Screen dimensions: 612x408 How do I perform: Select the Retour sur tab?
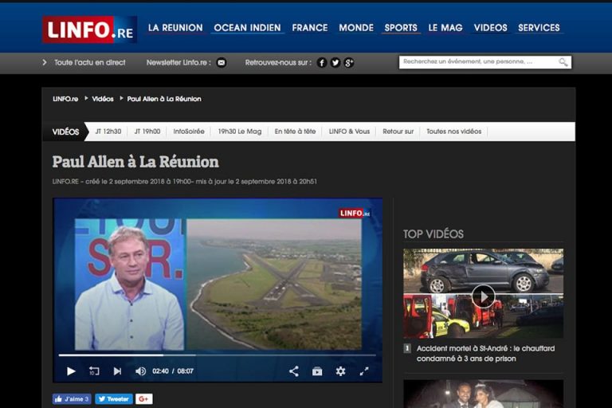coord(398,131)
